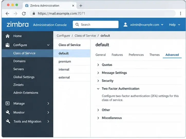Expand the Manage section chevron
The width and height of the screenshot is (186, 139).
[x=48, y=103]
